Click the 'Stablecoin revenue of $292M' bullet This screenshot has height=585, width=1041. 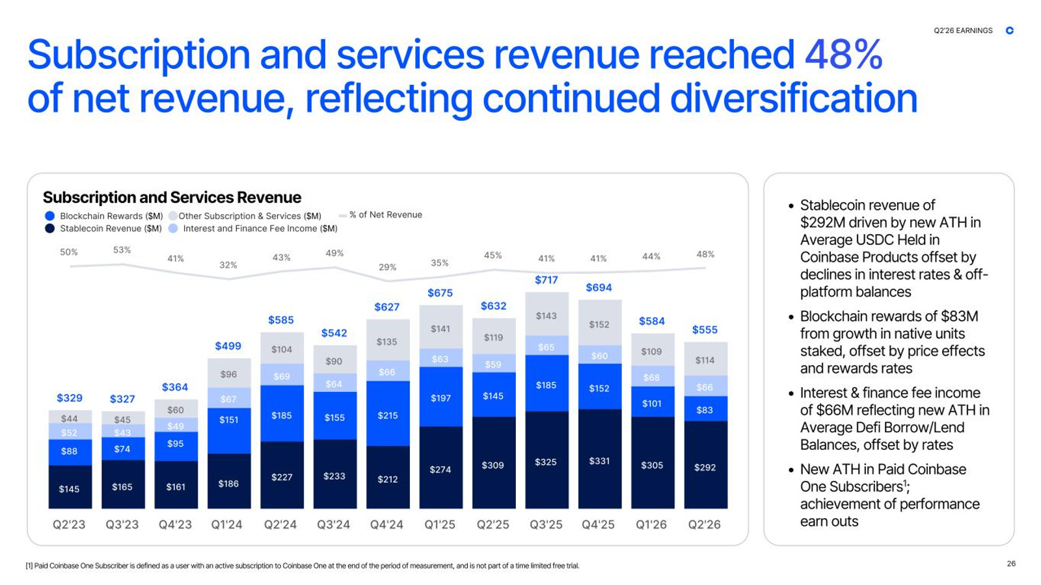coord(894,248)
